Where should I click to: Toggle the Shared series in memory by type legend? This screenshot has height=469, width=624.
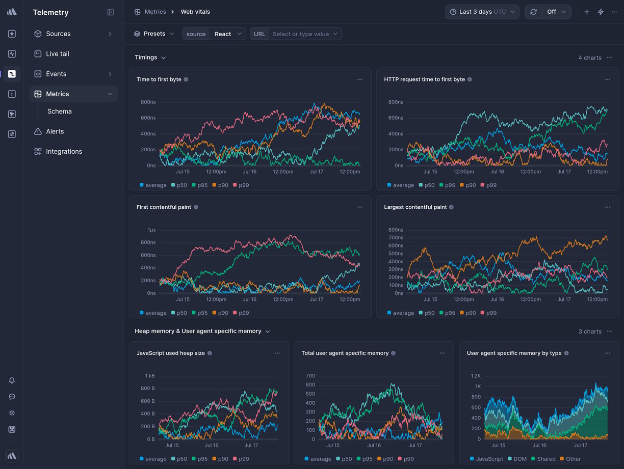(543, 459)
